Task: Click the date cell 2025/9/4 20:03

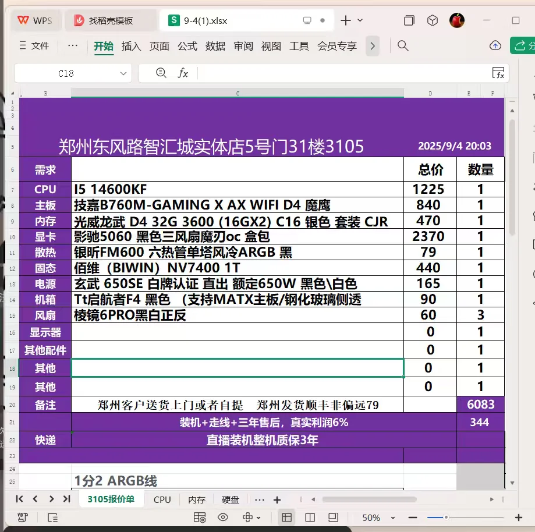Action: coord(455,146)
